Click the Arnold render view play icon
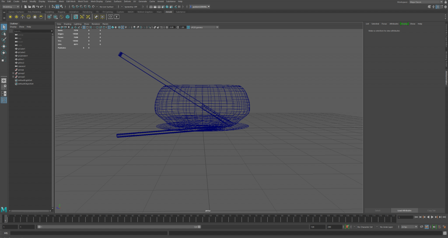 (117, 17)
